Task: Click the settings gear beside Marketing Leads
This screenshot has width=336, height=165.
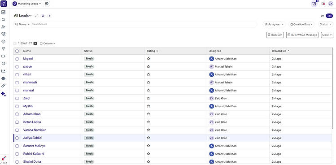Action: click(x=47, y=4)
